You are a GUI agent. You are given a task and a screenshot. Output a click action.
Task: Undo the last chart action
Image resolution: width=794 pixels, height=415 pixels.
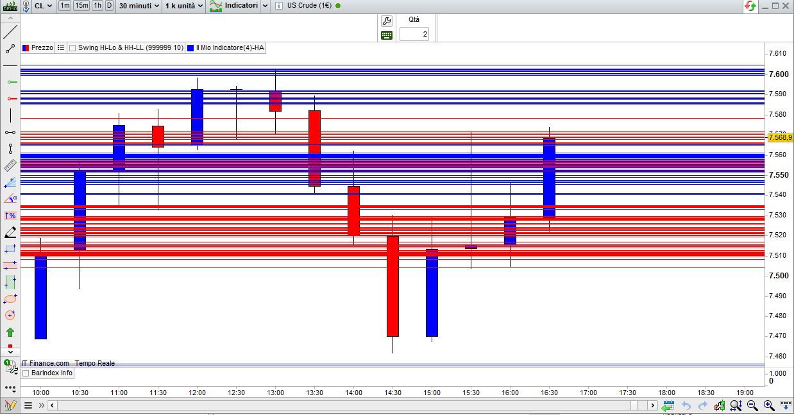[686, 405]
